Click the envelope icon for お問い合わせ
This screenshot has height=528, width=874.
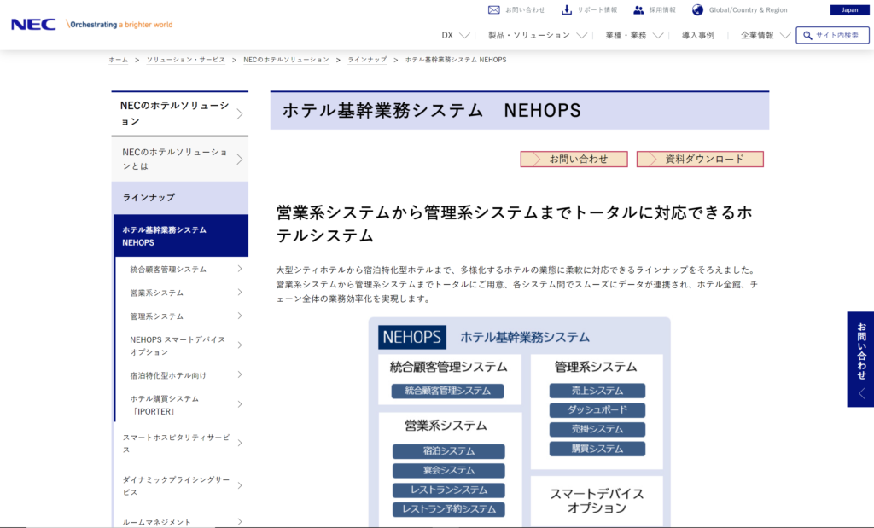(494, 10)
